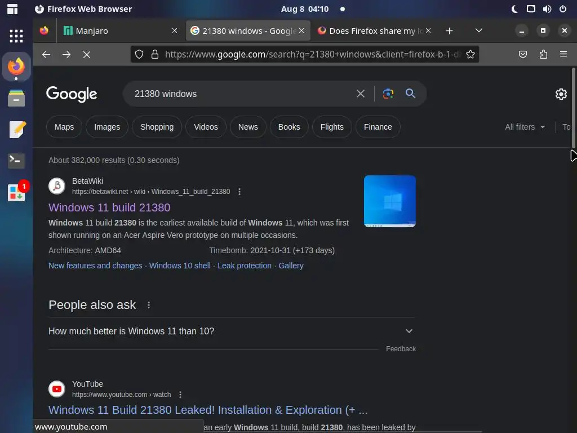Open a new tab with plus button
577x433 pixels.
pyautogui.click(x=449, y=31)
